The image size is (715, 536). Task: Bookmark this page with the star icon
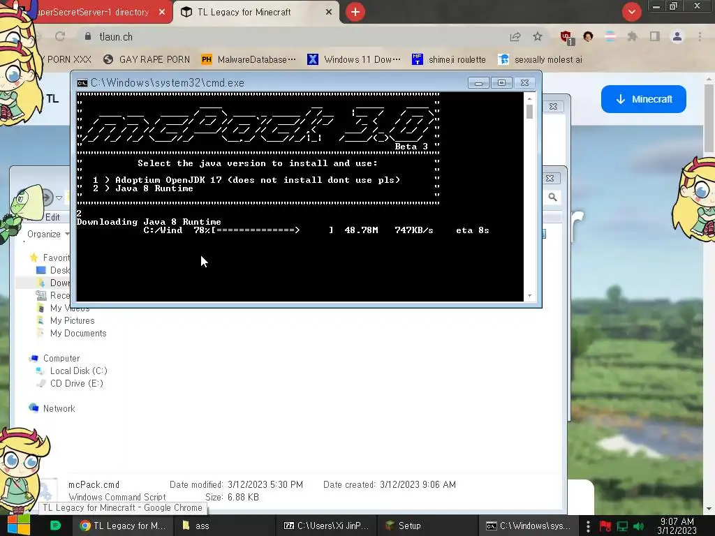[x=538, y=36]
